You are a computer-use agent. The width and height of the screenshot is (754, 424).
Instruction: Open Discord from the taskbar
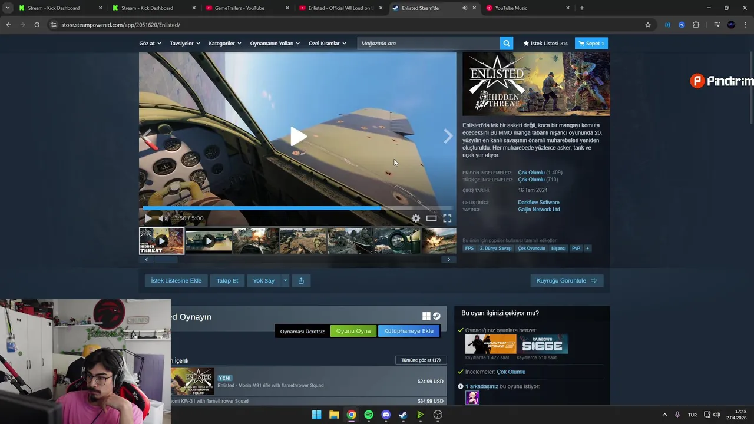pos(386,415)
